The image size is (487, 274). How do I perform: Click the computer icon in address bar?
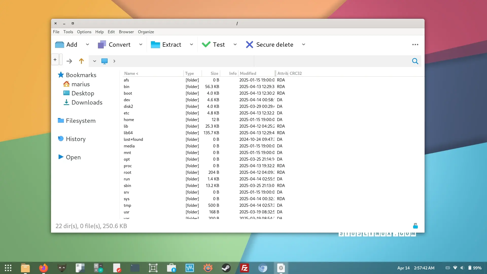coord(105,61)
